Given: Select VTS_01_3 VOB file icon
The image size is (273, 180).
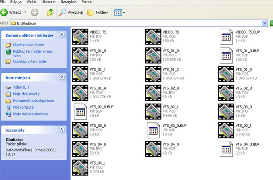Looking at the screenshot, I should pyautogui.click(x=226, y=74).
